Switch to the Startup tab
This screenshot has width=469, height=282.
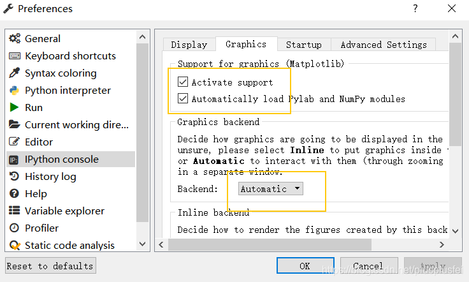point(304,45)
